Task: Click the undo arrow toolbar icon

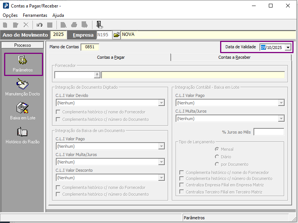Action: tap(39, 25)
